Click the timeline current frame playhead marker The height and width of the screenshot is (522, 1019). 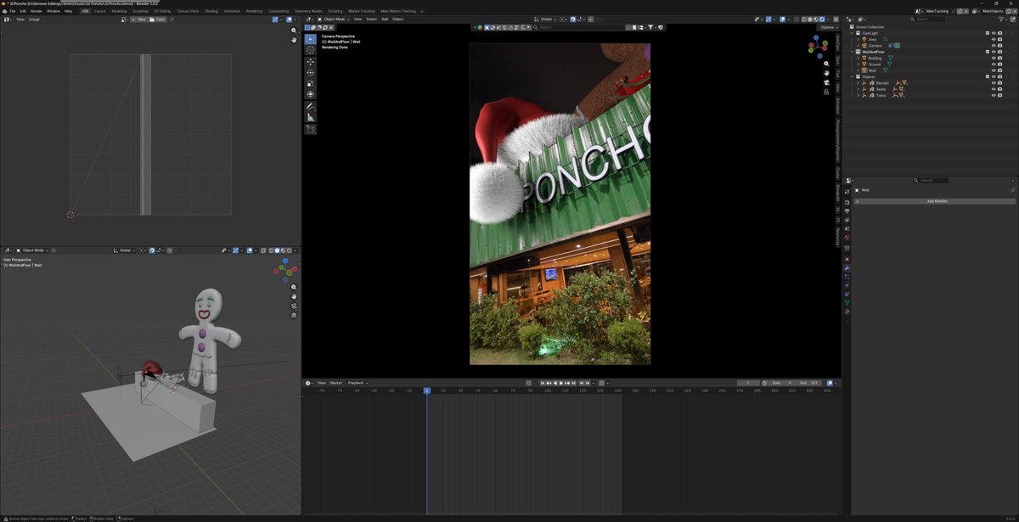427,390
